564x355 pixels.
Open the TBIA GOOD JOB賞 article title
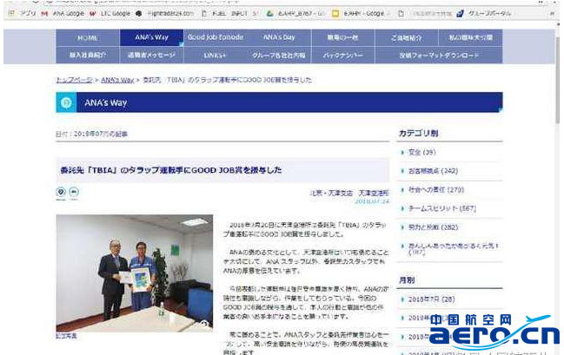171,170
